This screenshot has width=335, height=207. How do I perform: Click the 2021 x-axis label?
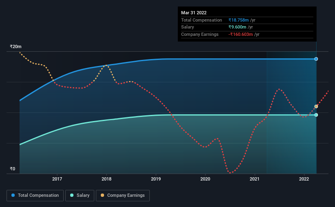click(x=255, y=179)
